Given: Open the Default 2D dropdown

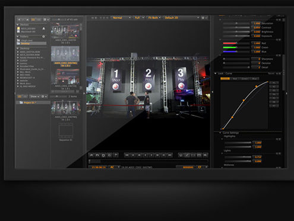Looking at the screenshot, I should pos(181,18).
